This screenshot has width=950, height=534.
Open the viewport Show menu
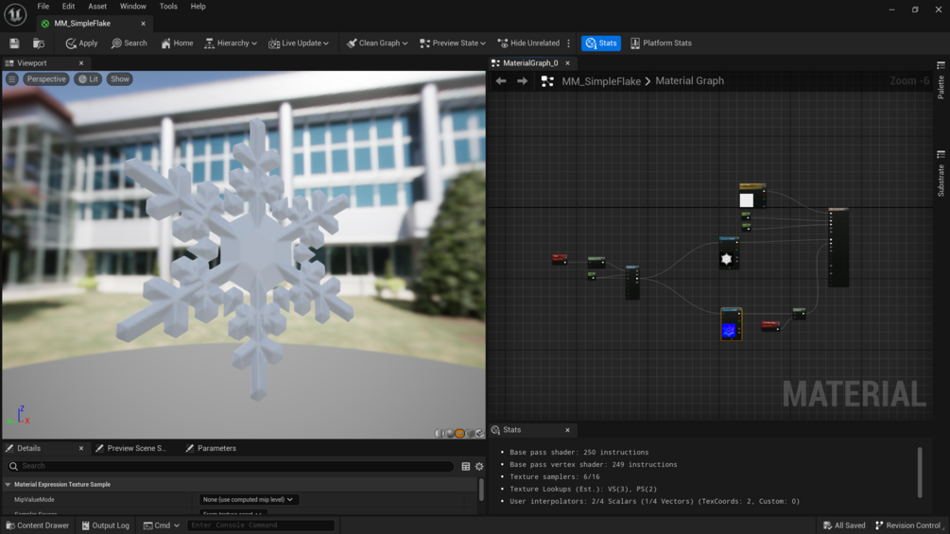pos(120,78)
